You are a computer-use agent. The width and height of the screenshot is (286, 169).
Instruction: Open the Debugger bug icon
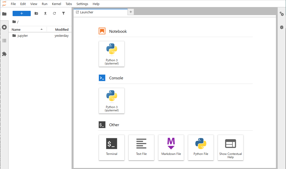click(x=282, y=27)
